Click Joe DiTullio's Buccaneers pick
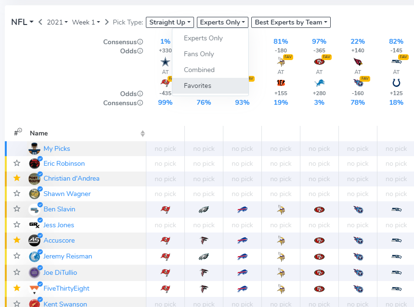414x307 pixels. tap(165, 272)
